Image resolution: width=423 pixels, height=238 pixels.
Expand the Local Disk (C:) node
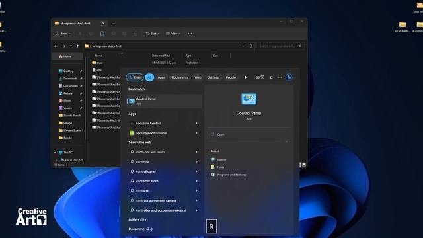coord(56,160)
